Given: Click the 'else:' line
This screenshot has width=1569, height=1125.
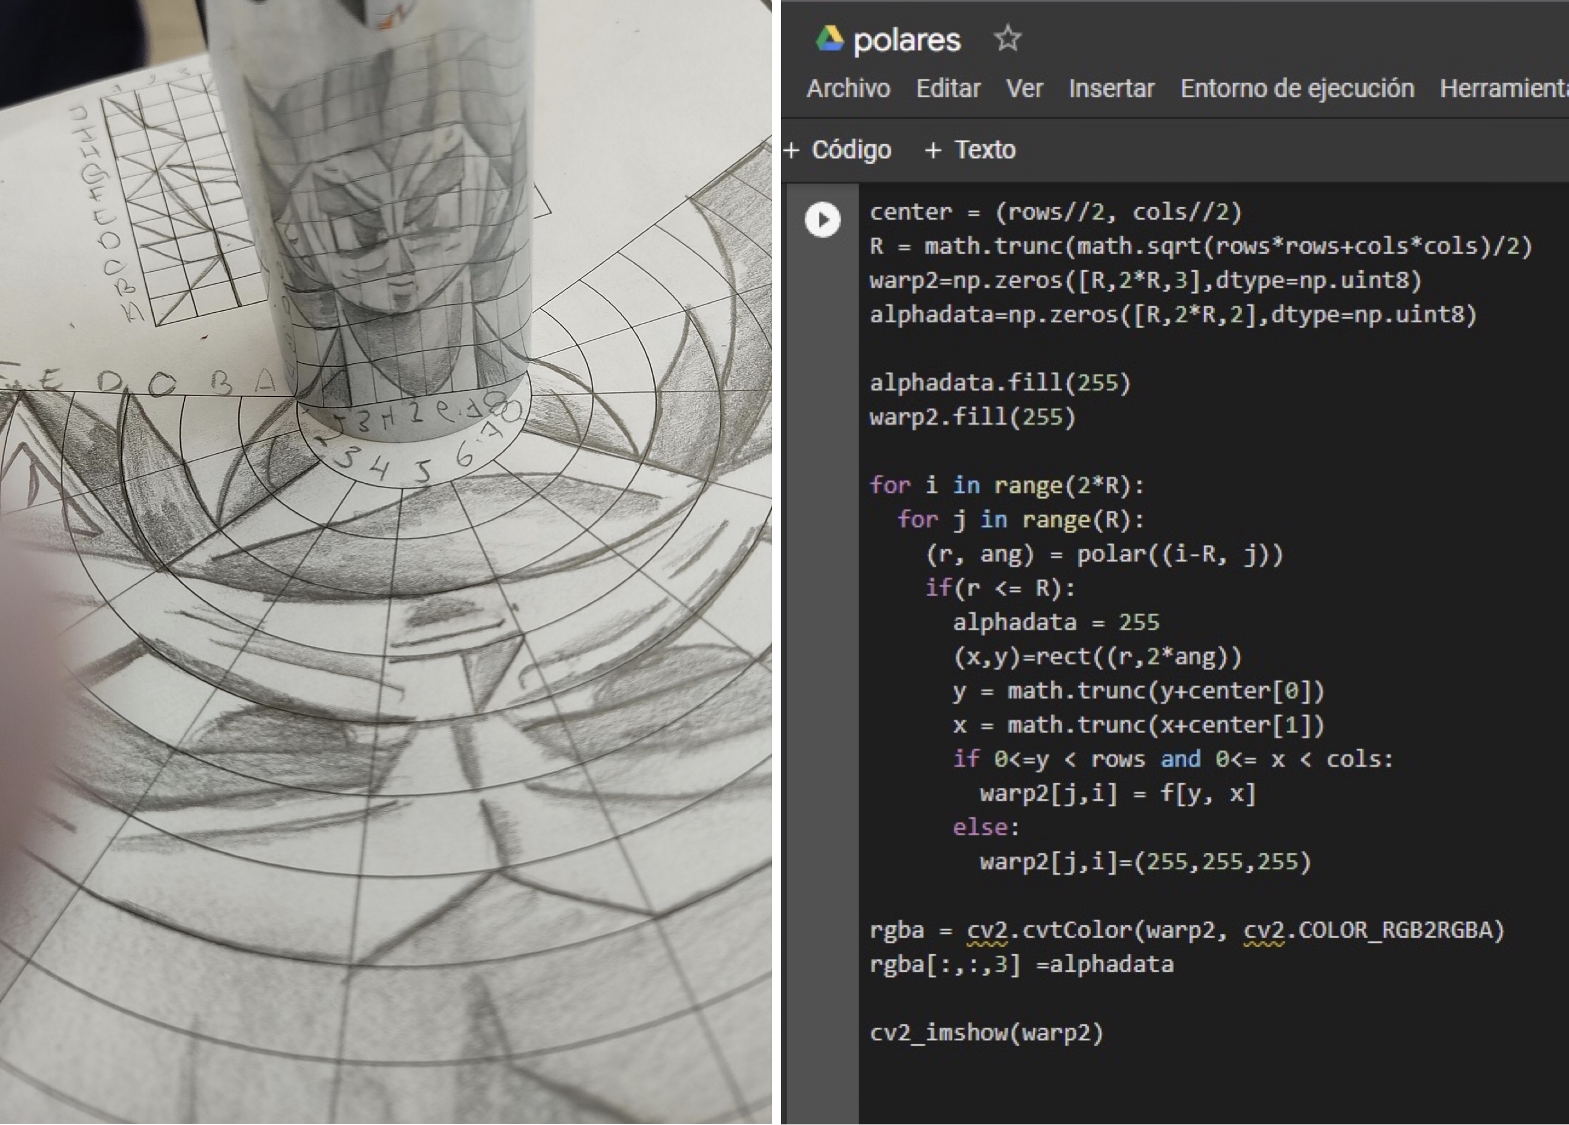Looking at the screenshot, I should [987, 828].
